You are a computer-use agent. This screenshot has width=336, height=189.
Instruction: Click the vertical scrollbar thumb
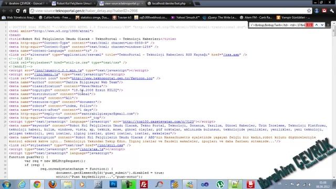(334, 30)
